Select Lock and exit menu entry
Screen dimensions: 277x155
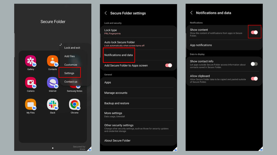pos(72,48)
